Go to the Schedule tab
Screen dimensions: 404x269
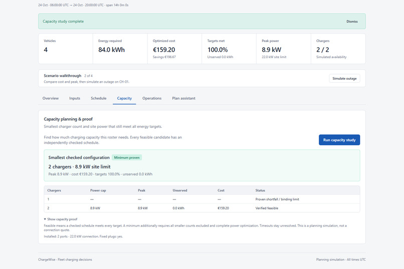pos(98,98)
